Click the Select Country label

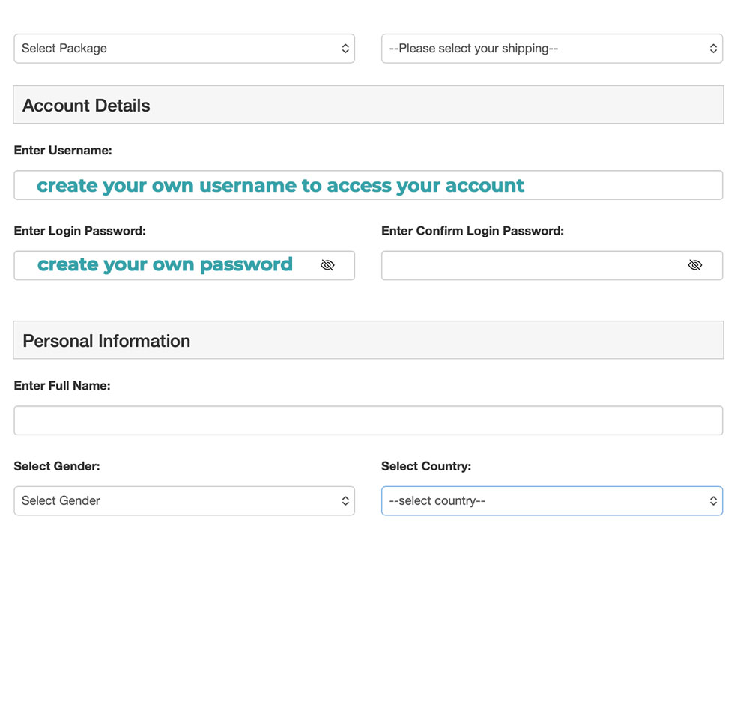point(426,466)
